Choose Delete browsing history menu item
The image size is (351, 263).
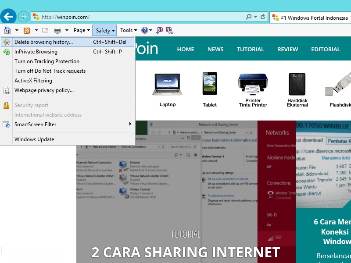68,42
